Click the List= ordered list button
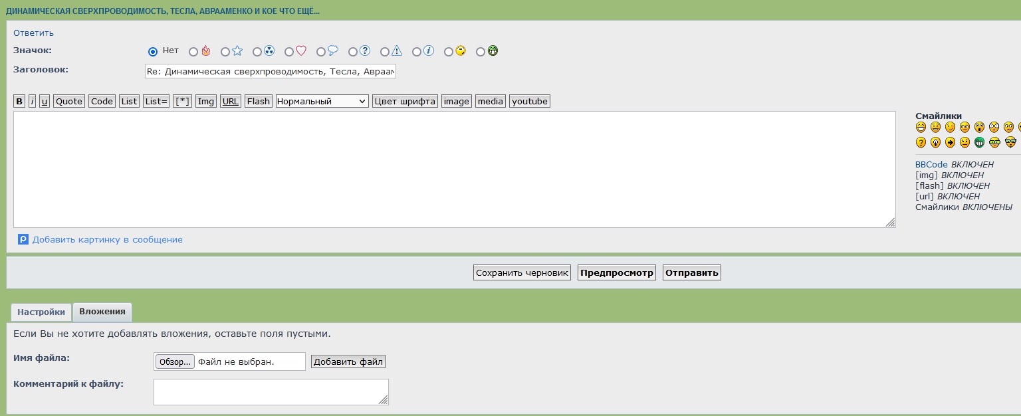The height and width of the screenshot is (416, 1021). pos(156,101)
